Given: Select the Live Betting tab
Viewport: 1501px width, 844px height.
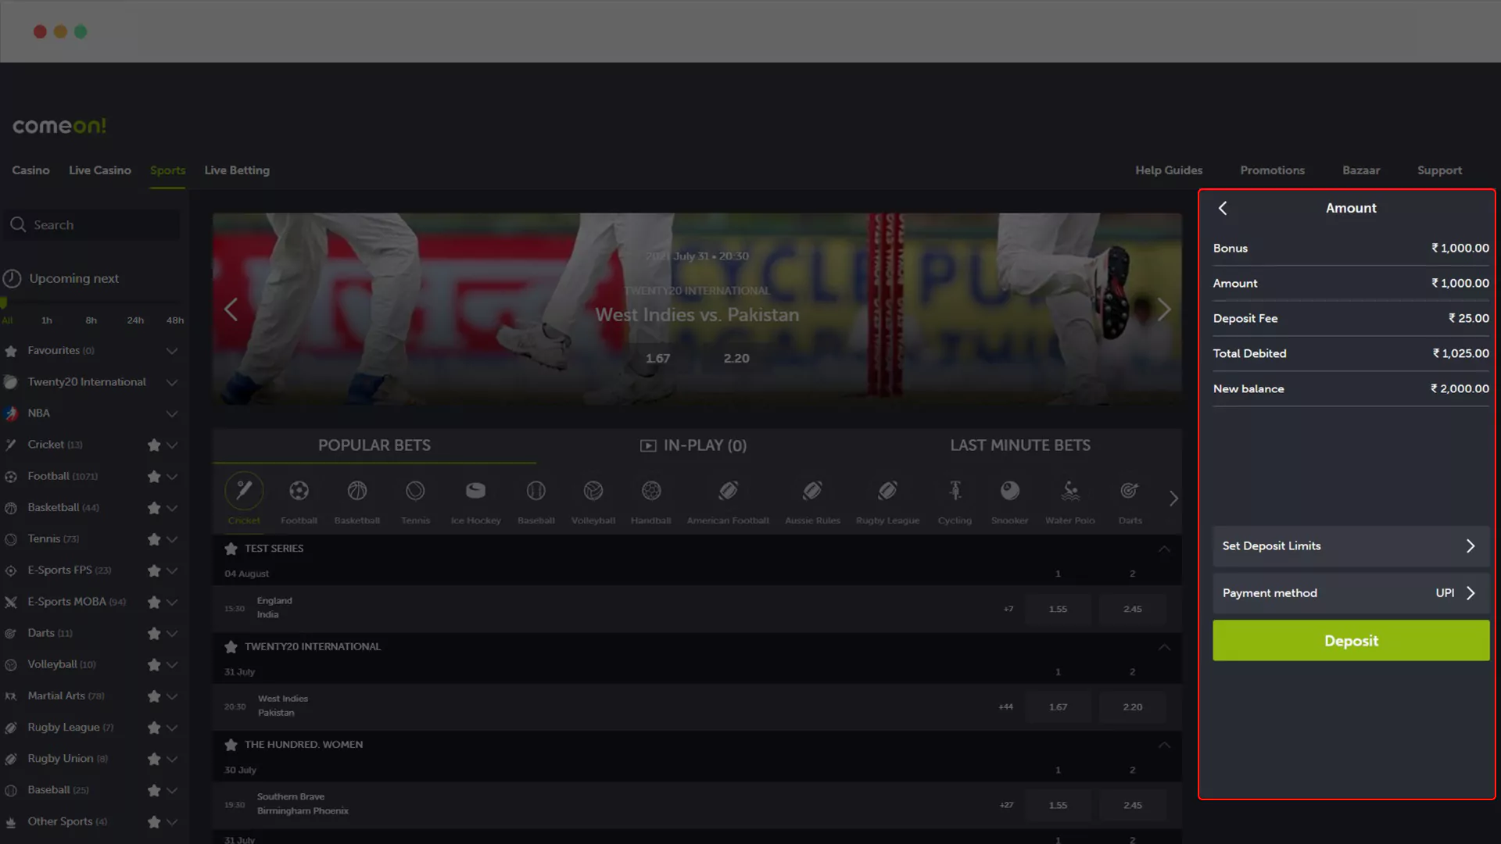Looking at the screenshot, I should (x=236, y=170).
